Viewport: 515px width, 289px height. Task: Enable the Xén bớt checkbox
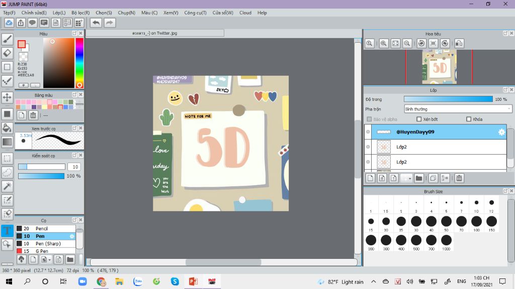coord(419,119)
